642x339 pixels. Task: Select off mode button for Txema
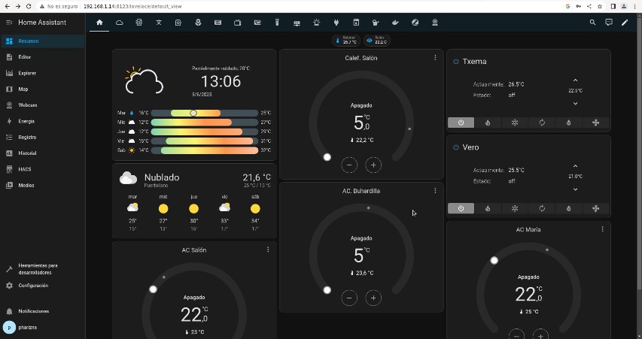(461, 123)
